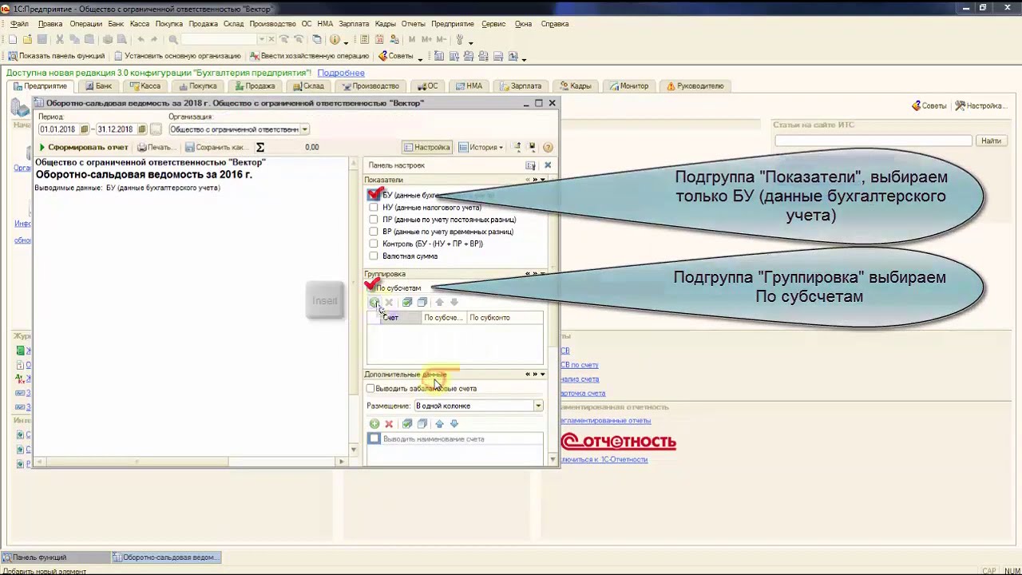Click the ИТС site search input field
The width and height of the screenshot is (1022, 575).
pyautogui.click(x=873, y=141)
